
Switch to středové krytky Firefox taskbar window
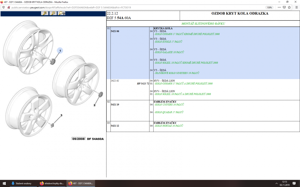pos(52,183)
